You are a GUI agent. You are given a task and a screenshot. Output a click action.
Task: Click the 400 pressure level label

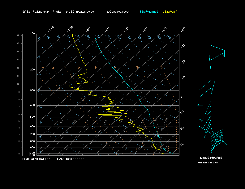(x=32, y=105)
